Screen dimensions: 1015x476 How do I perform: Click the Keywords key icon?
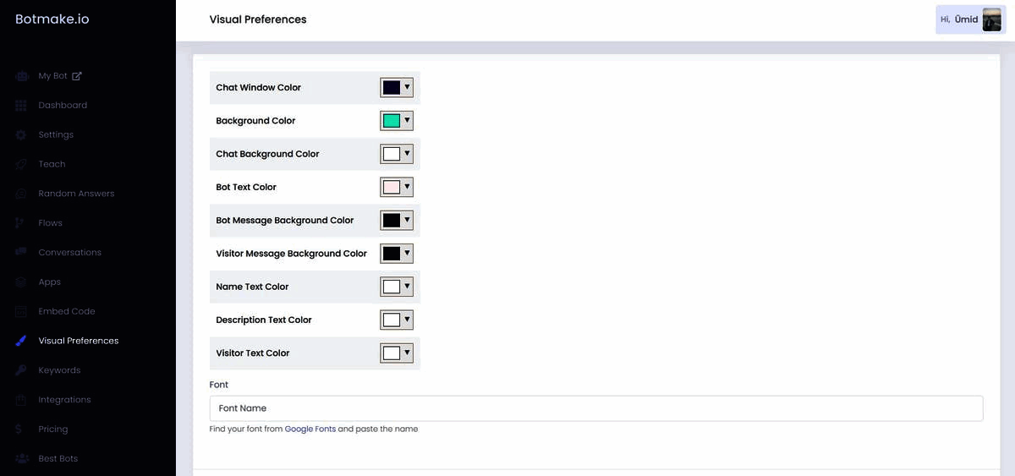[x=21, y=370]
